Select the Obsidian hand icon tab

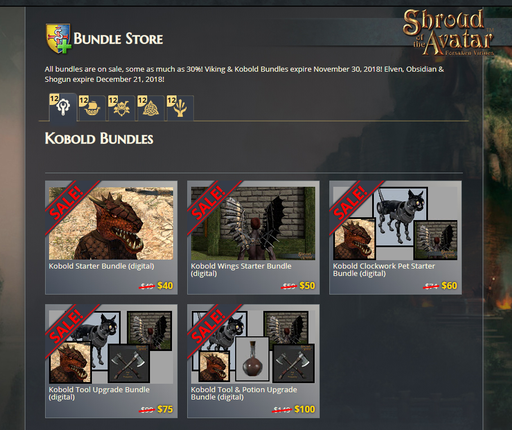[180, 108]
